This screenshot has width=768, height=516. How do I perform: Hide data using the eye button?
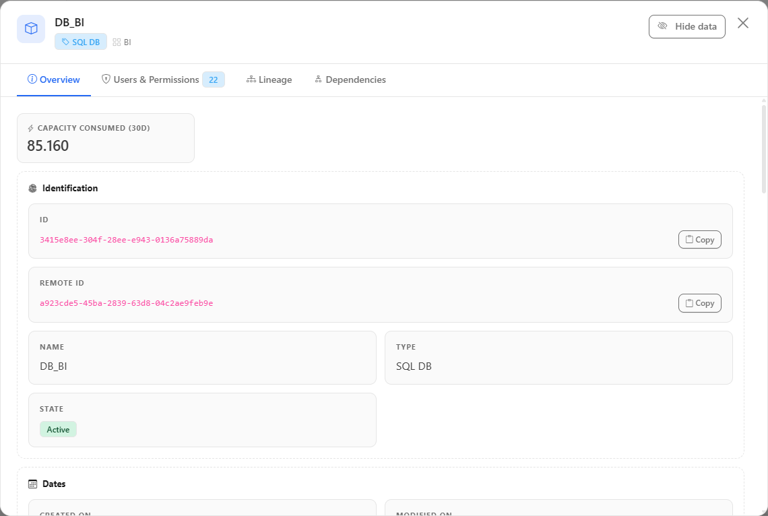pos(686,26)
